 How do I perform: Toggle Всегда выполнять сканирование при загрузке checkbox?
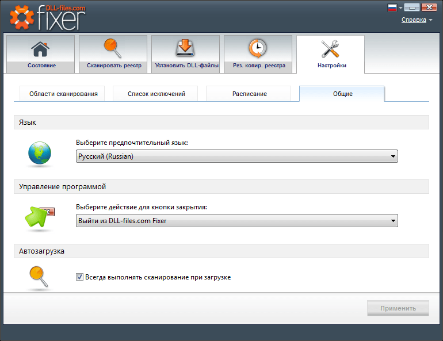pyautogui.click(x=79, y=277)
